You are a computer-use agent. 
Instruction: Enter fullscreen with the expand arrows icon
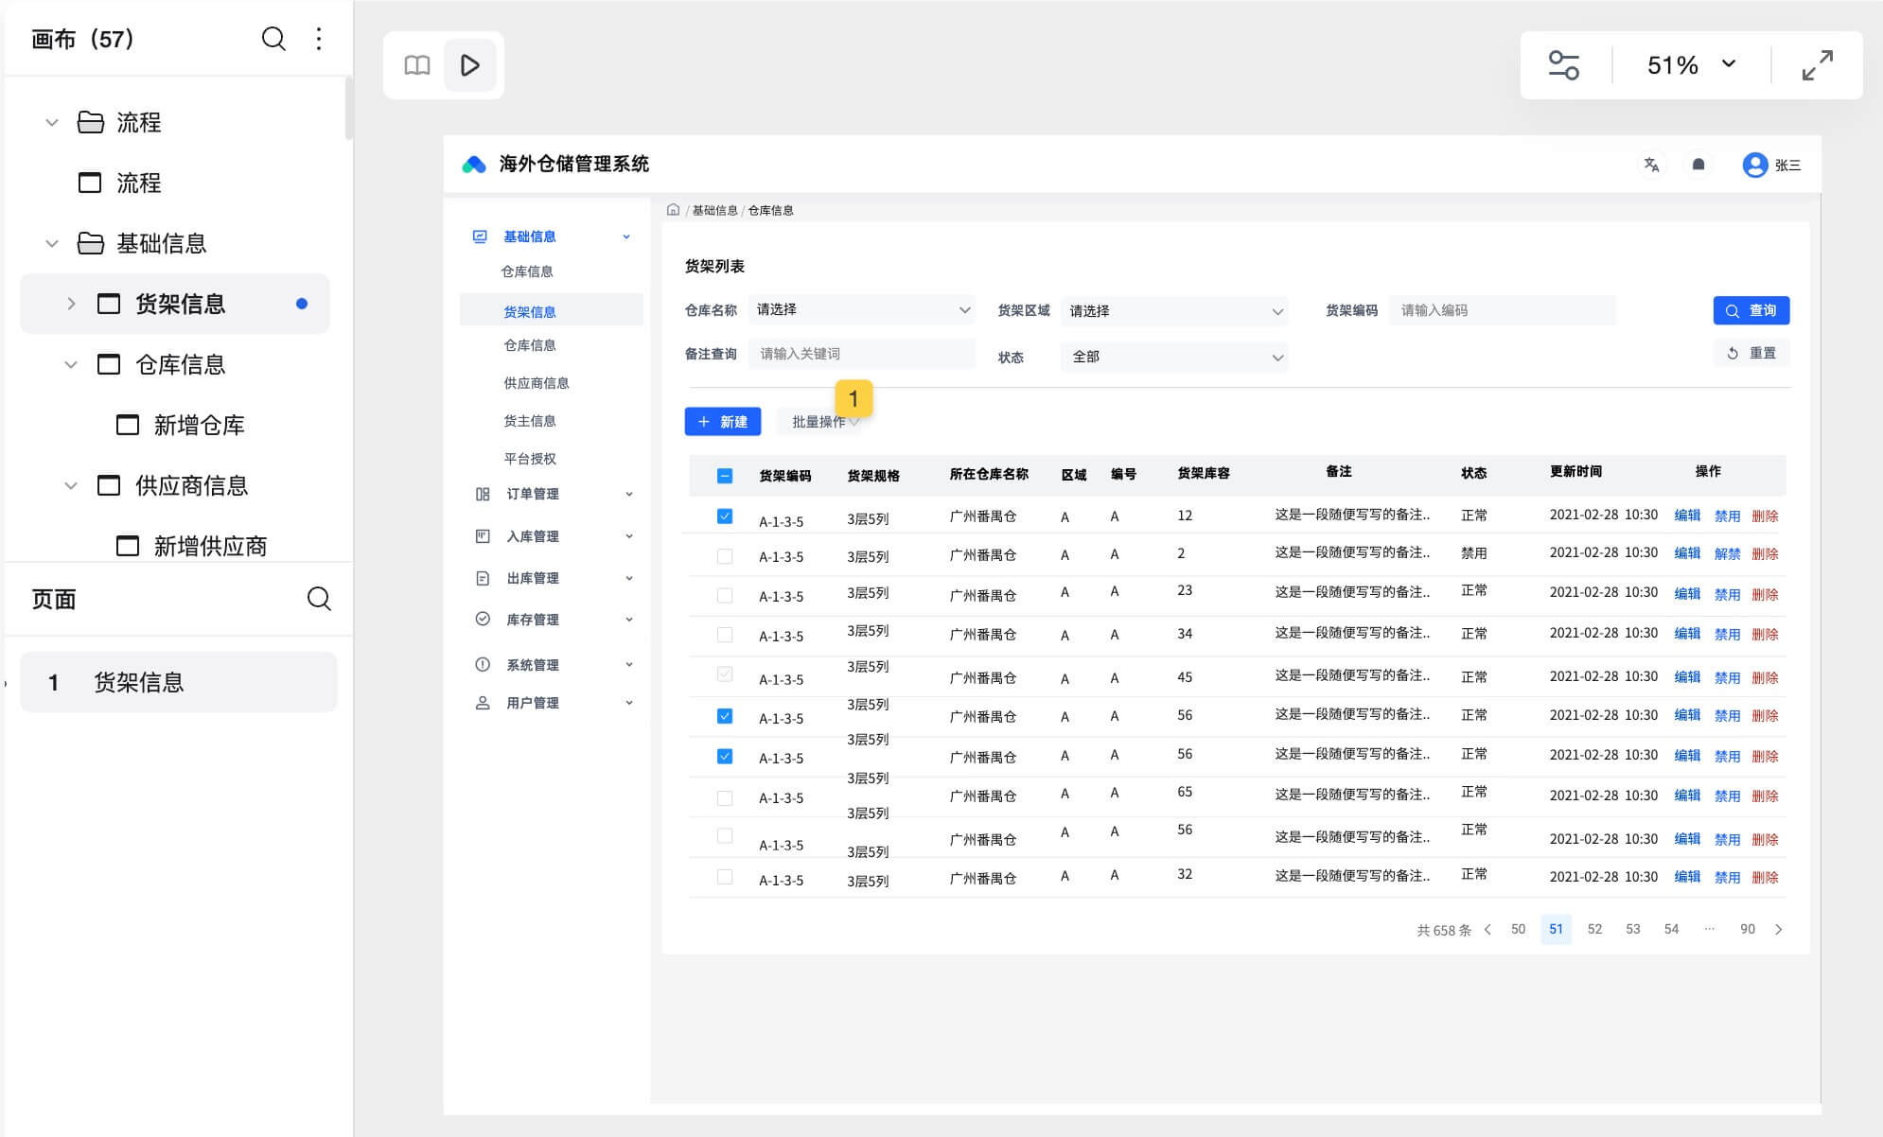click(x=1817, y=65)
